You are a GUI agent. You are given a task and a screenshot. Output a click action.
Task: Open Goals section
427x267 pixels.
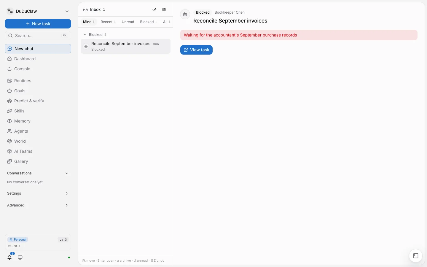[x=38, y=91]
